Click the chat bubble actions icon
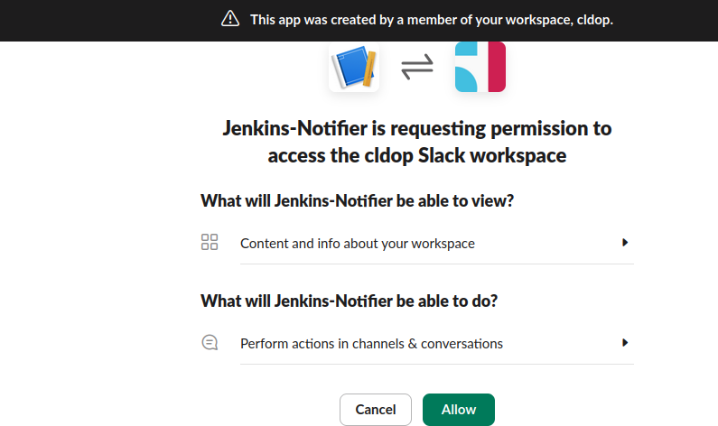Image resolution: width=718 pixels, height=426 pixels. [210, 342]
